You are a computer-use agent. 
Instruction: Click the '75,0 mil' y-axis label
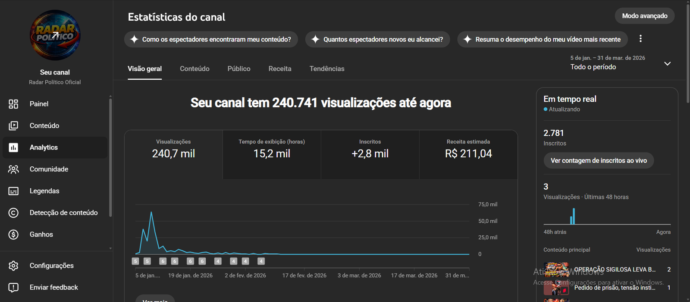click(x=488, y=205)
